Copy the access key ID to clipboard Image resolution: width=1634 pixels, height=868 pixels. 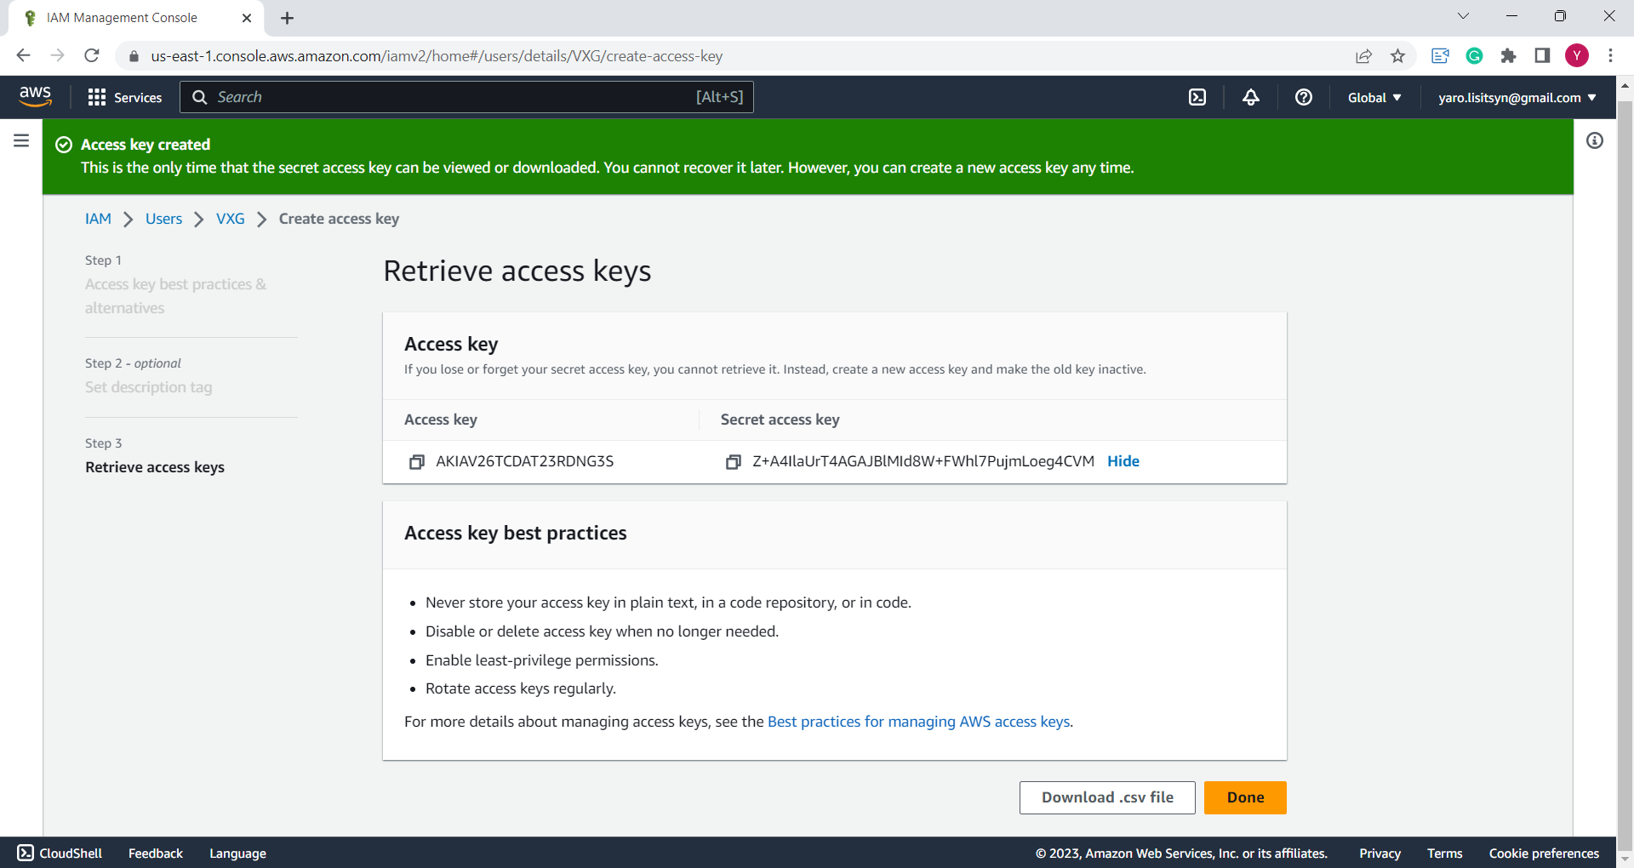[417, 462]
